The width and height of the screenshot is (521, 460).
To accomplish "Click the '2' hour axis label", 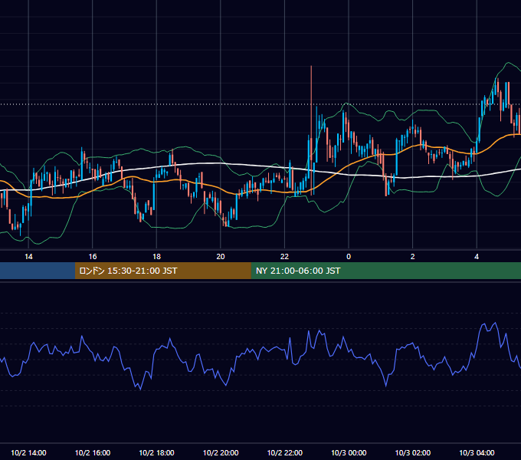I will 412,257.
